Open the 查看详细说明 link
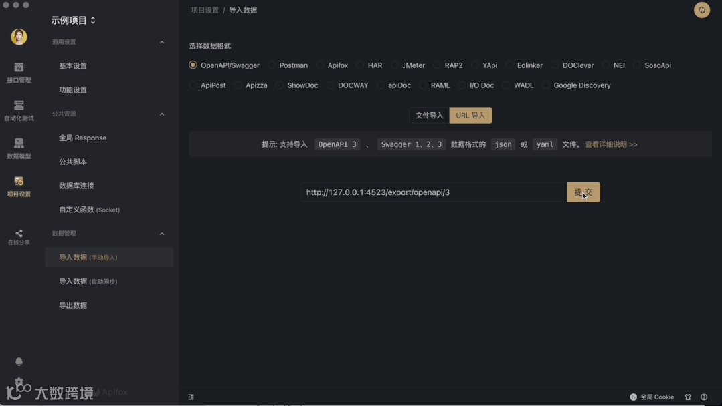The width and height of the screenshot is (722, 406). click(x=611, y=144)
